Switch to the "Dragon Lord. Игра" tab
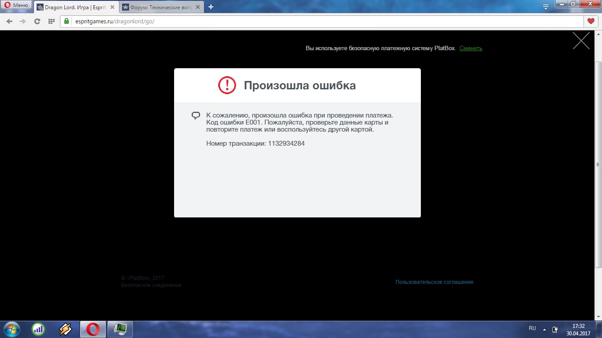 point(71,7)
